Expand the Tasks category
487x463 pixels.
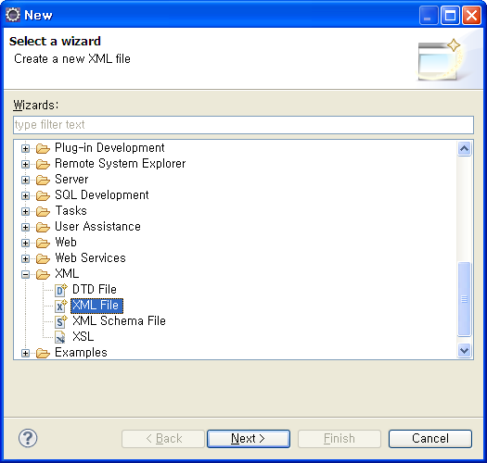pyautogui.click(x=25, y=212)
